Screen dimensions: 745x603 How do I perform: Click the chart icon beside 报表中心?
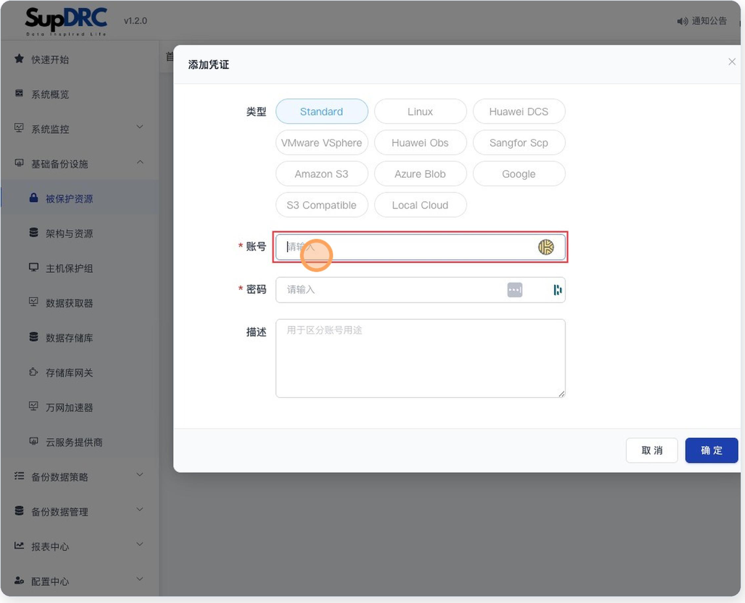click(19, 546)
